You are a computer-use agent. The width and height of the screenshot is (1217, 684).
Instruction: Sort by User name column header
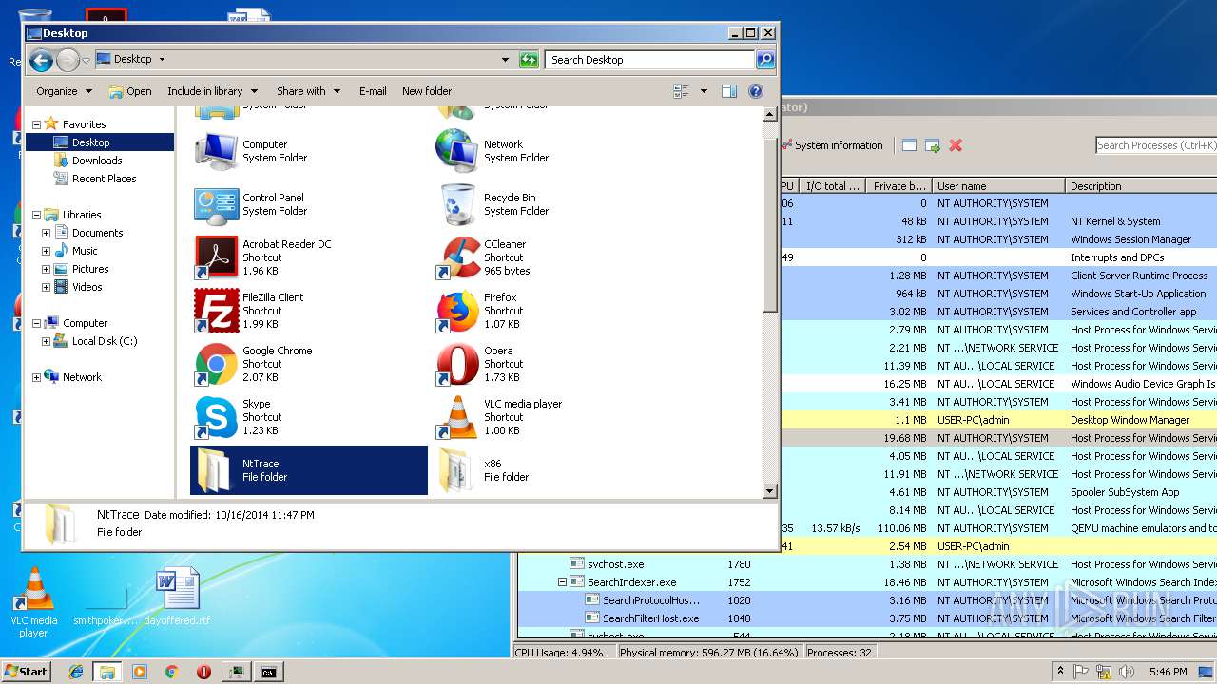(x=998, y=186)
